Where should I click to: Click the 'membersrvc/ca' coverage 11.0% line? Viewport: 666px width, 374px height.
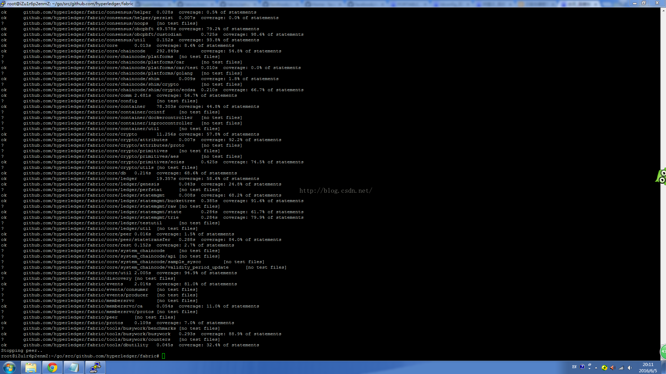[130, 306]
